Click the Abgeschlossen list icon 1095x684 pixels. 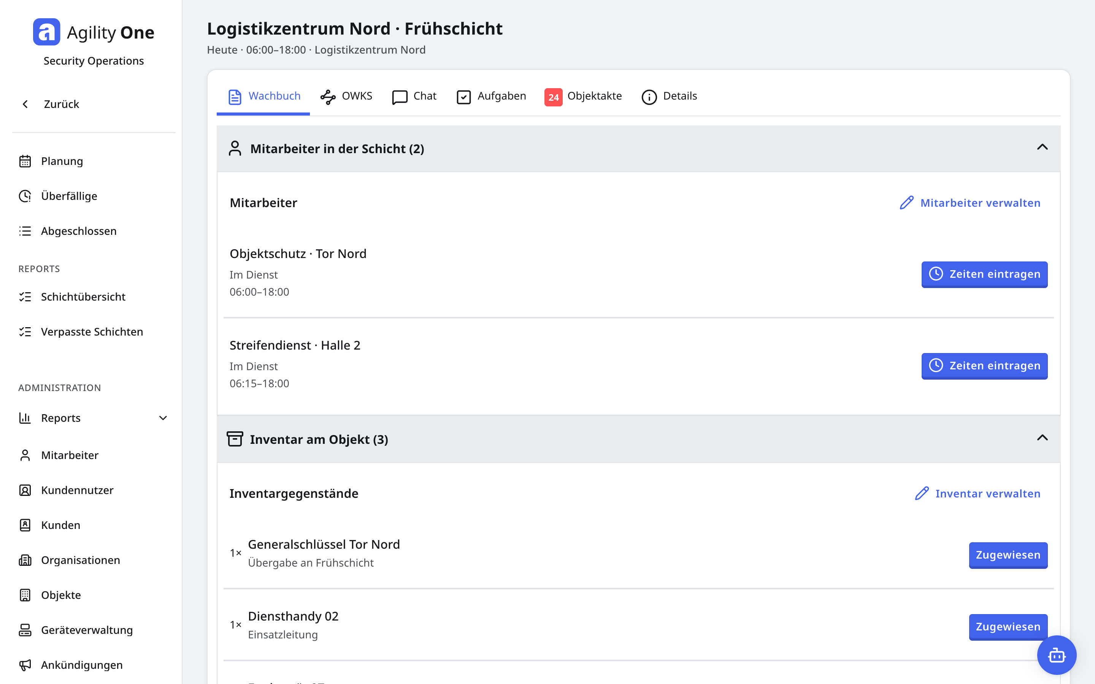25,231
